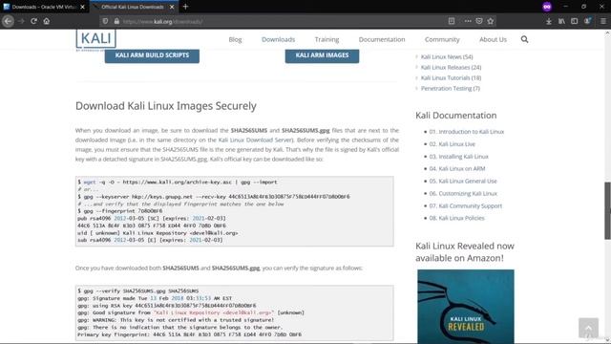Bookmark this page with star icon
Viewport: 611px width, 344px height.
[491, 21]
